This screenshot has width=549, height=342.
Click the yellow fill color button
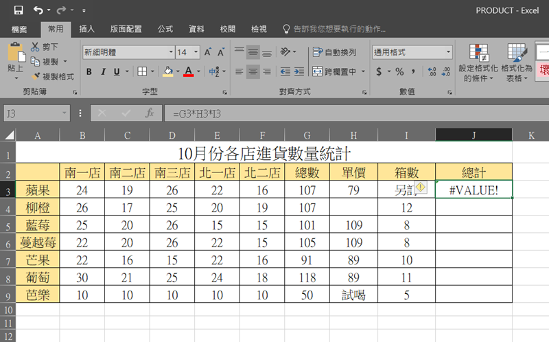coord(167,71)
